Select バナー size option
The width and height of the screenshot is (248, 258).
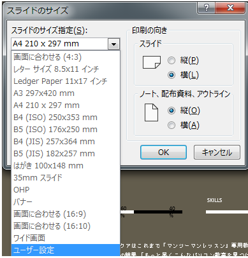[x=66, y=202]
